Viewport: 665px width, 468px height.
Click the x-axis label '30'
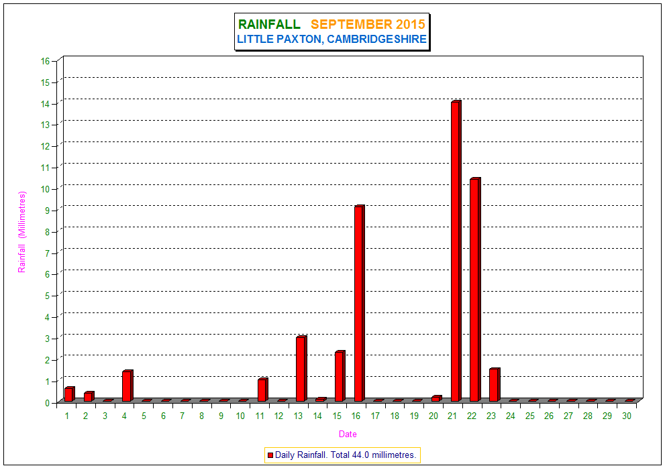(626, 416)
